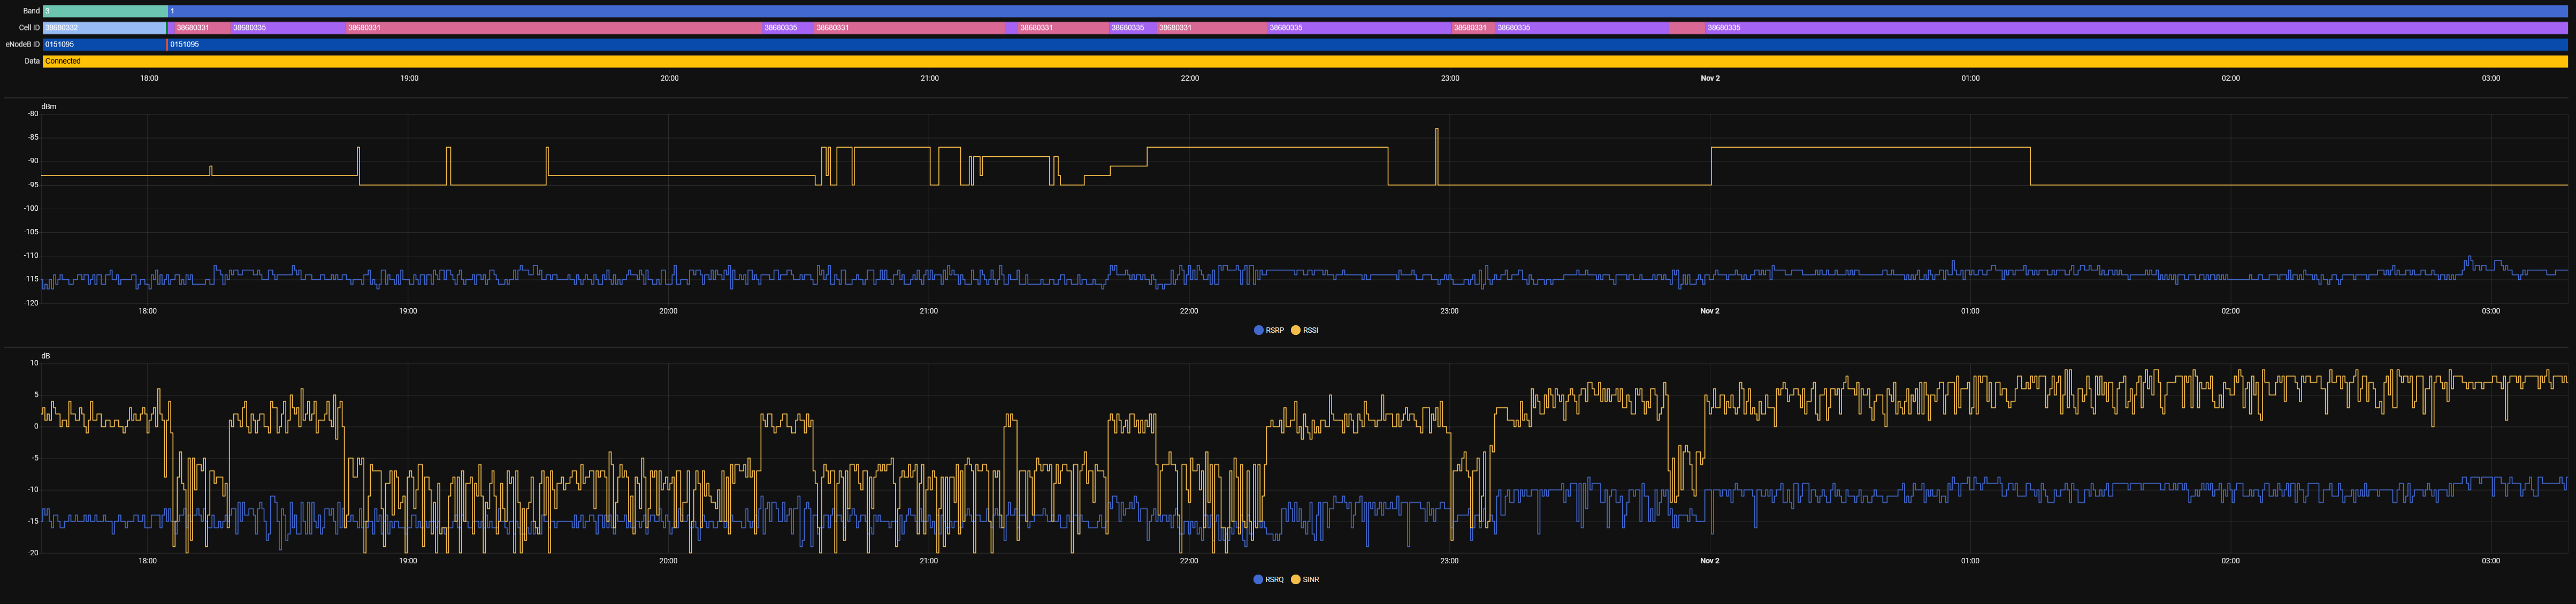Click the yellow SINR legend dot
Screen dimensions: 2576x604
click(1296, 580)
